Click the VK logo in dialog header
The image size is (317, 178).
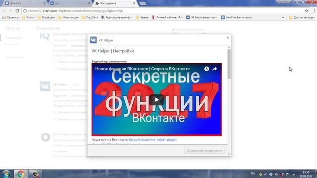93,40
